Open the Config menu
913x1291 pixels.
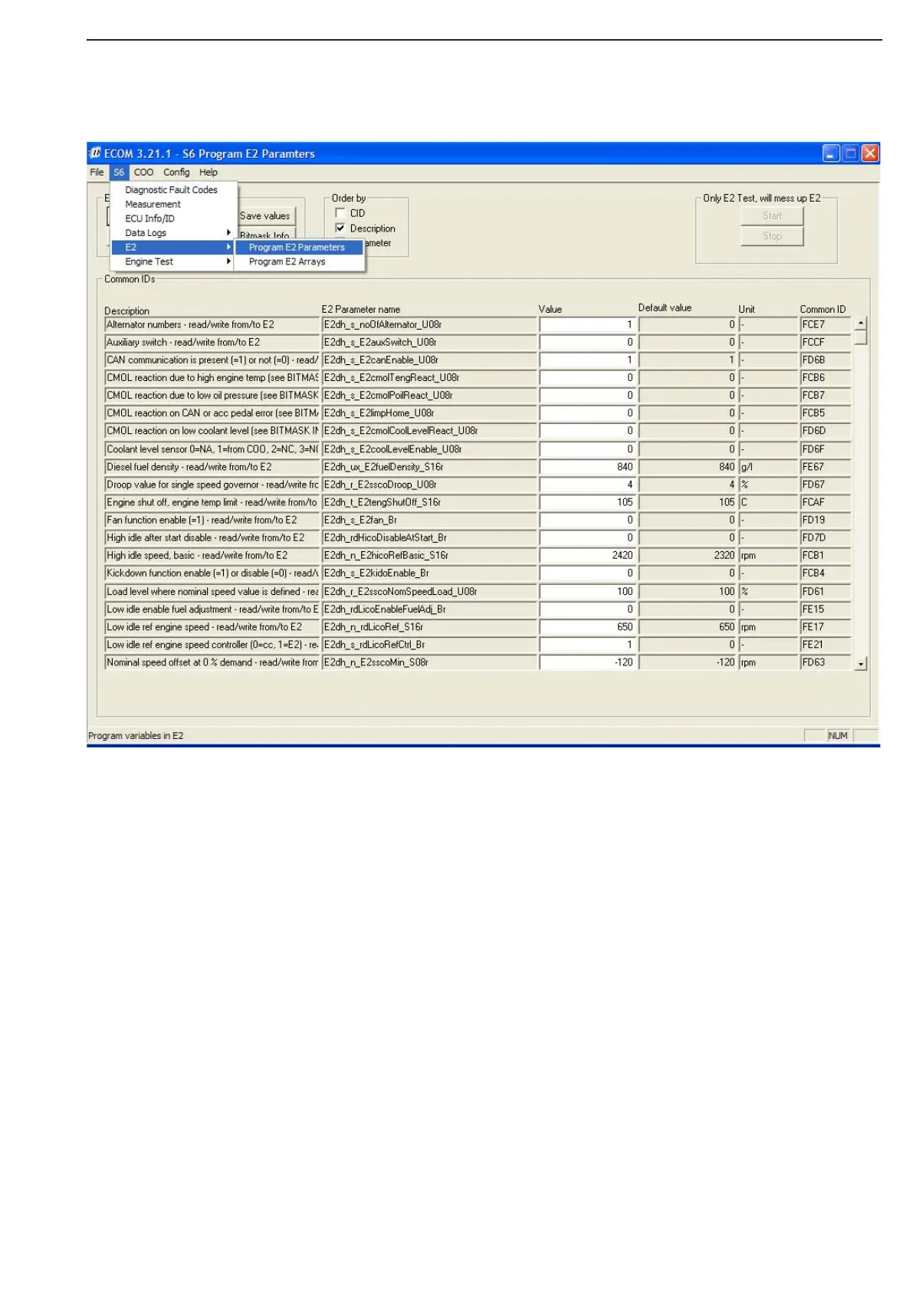coord(176,172)
